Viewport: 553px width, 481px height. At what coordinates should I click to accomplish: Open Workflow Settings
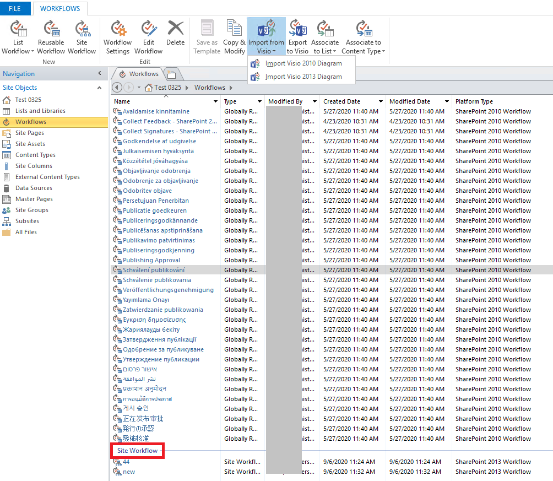tap(117, 37)
